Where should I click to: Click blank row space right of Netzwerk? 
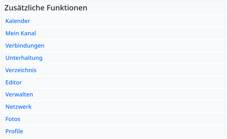126,107
